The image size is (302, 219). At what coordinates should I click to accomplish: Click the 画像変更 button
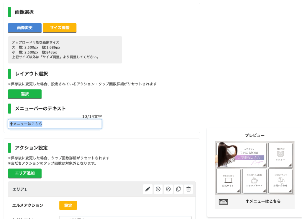pos(25,28)
